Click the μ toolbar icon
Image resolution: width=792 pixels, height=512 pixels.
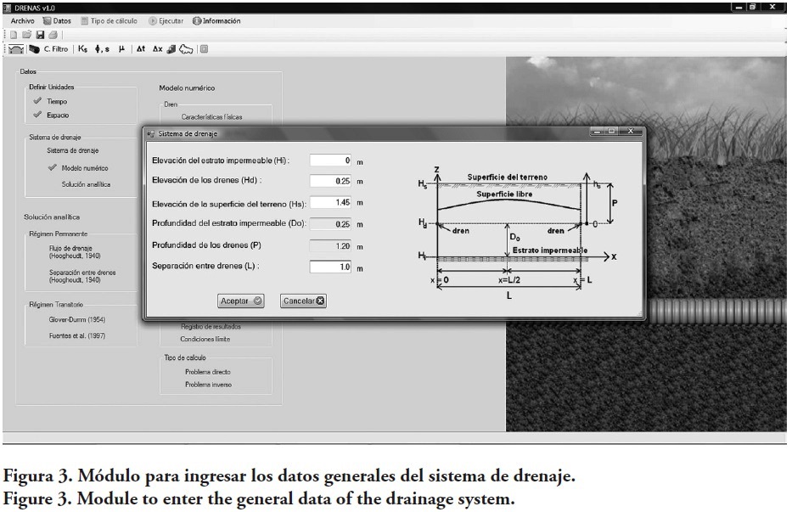tap(121, 49)
